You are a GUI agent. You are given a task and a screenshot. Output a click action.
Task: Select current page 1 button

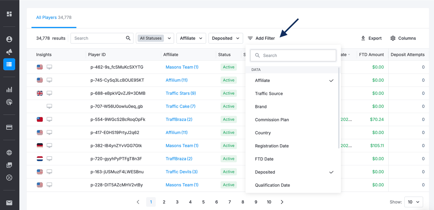pyautogui.click(x=151, y=202)
